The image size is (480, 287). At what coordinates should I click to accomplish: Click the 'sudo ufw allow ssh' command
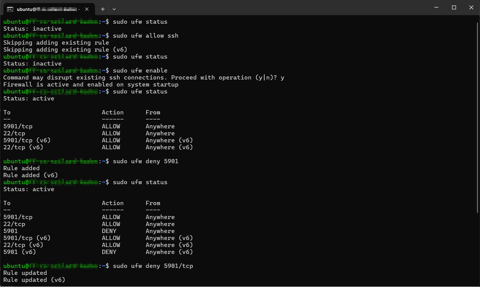146,35
